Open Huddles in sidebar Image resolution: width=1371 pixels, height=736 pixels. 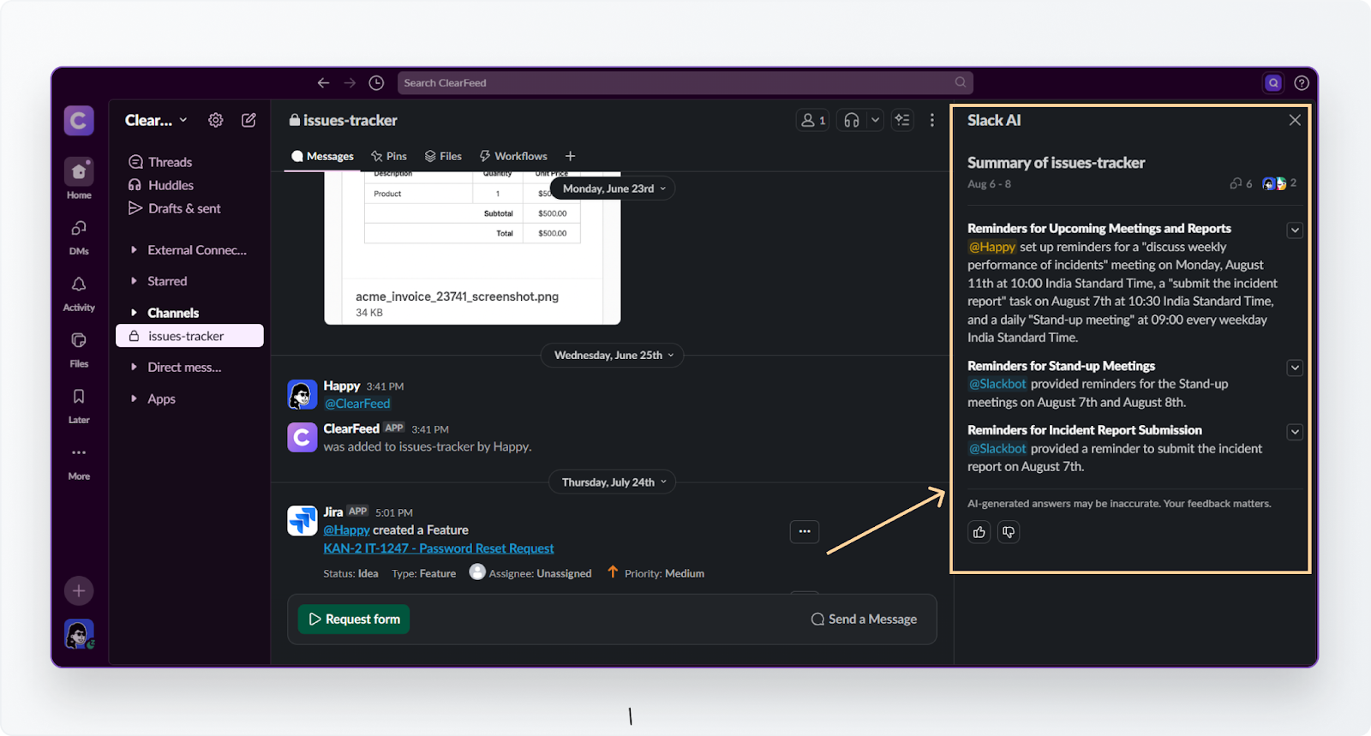161,185
